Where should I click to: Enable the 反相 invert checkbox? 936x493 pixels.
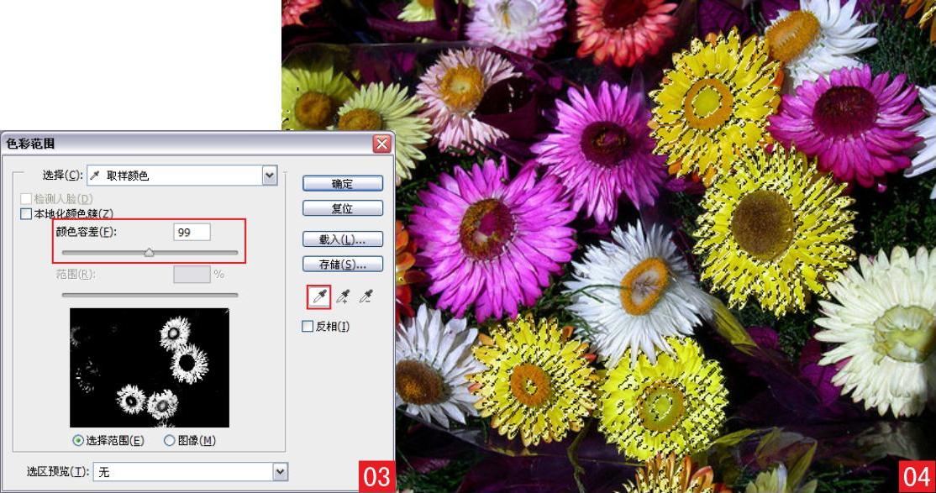point(308,327)
